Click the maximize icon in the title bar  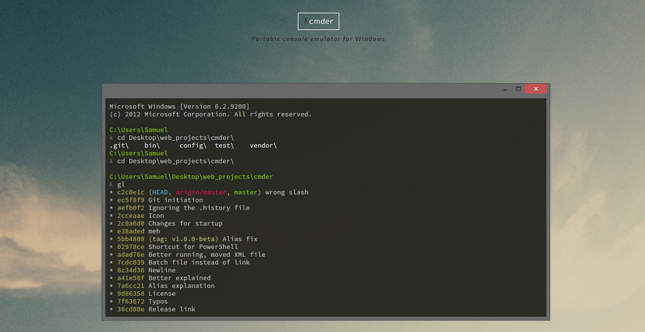pos(519,89)
